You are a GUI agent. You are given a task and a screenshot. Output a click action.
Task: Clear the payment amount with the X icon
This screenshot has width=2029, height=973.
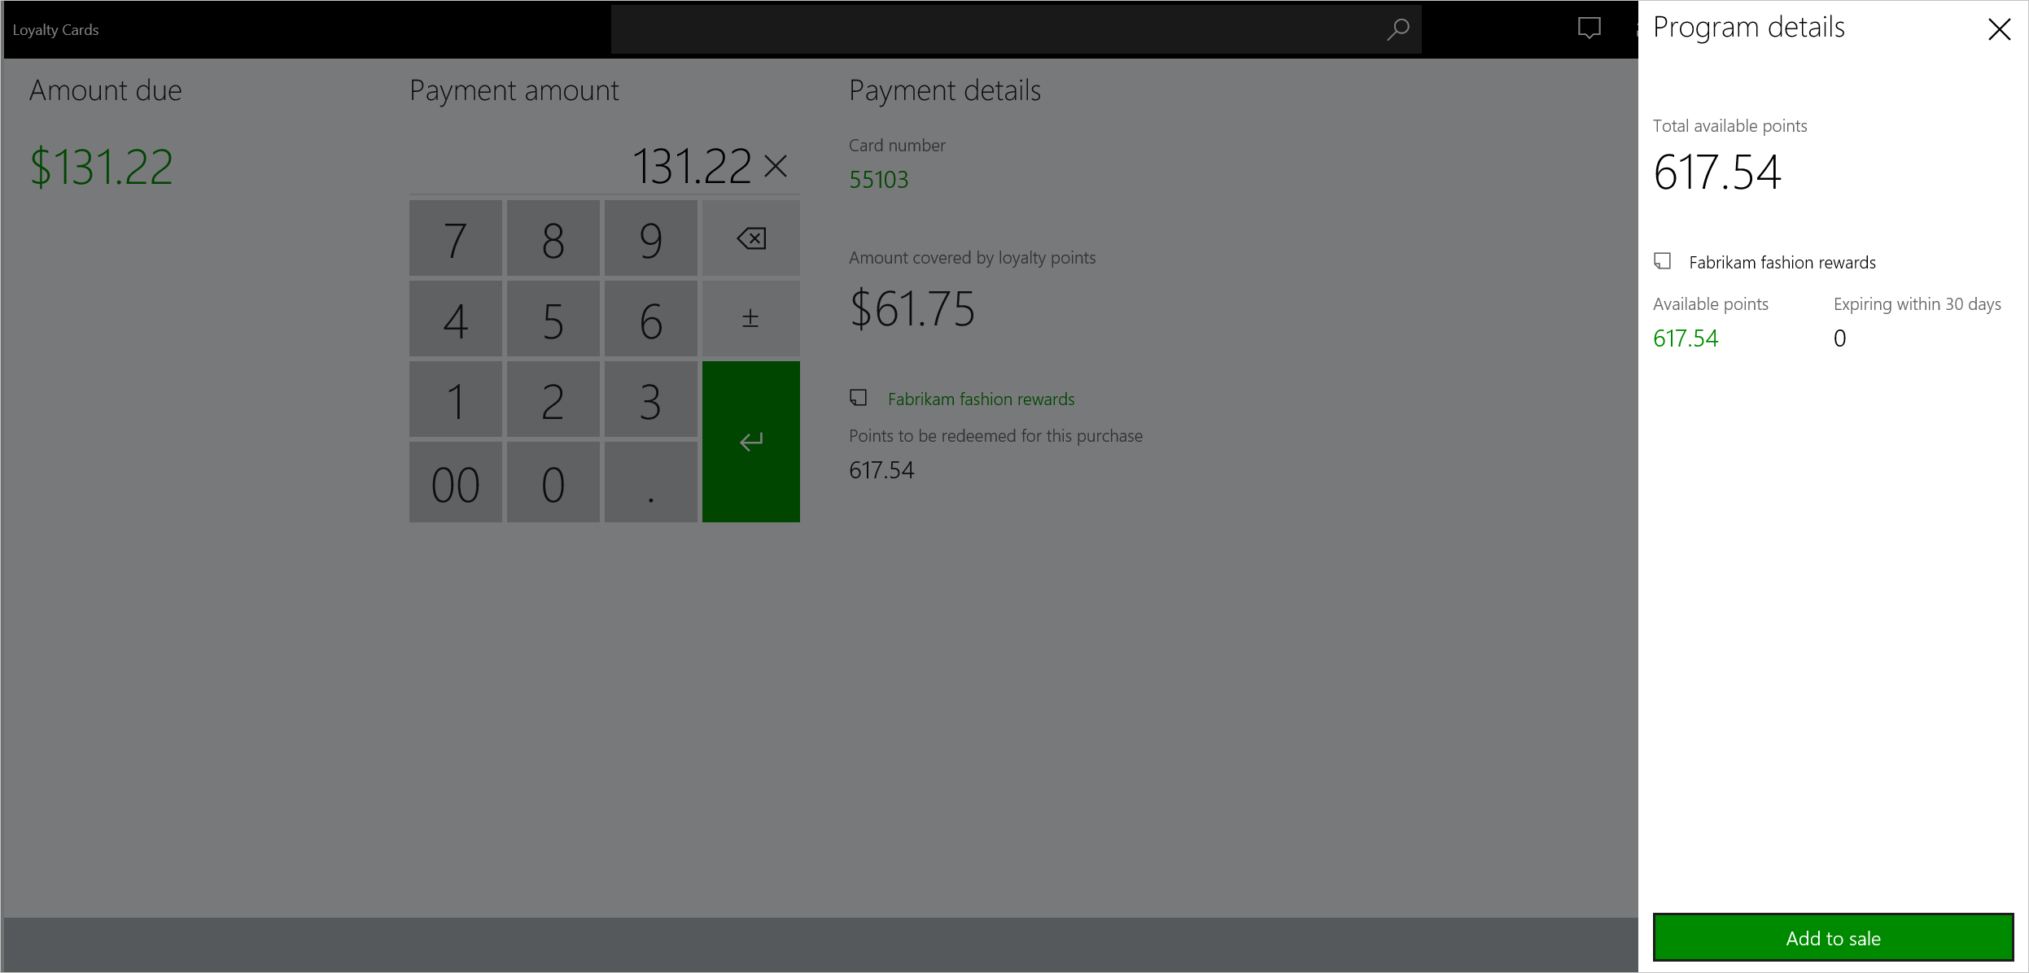click(x=776, y=164)
